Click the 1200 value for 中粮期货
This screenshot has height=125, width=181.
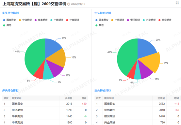point(69,122)
